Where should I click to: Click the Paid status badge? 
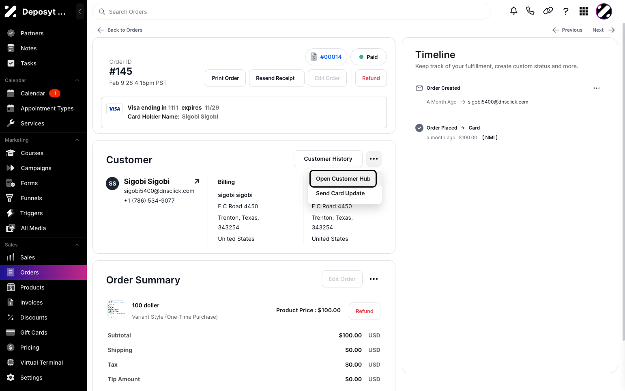(x=368, y=57)
